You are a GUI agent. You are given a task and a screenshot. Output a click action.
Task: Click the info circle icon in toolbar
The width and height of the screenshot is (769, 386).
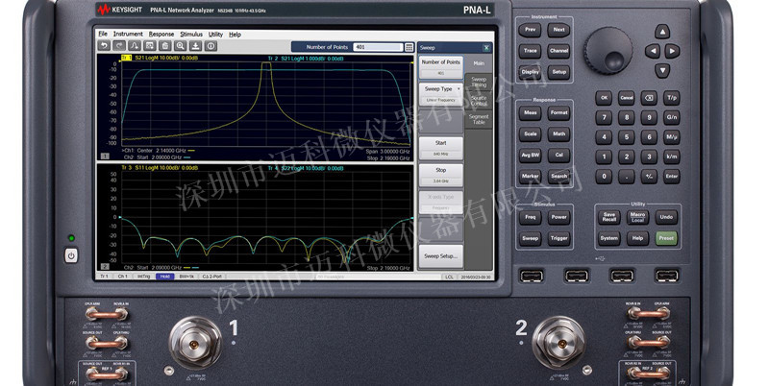coord(211,46)
